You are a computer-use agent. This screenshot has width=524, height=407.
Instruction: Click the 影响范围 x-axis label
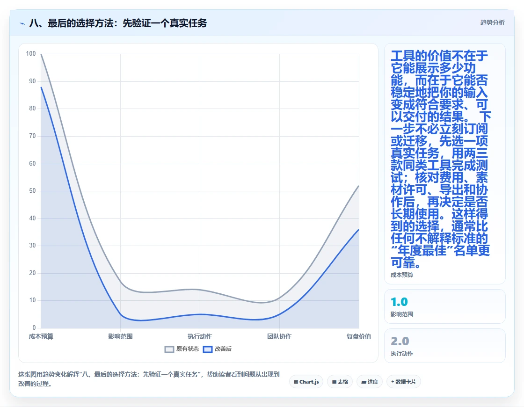tap(120, 336)
